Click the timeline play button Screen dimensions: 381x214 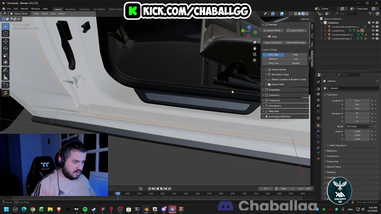pos(161,188)
